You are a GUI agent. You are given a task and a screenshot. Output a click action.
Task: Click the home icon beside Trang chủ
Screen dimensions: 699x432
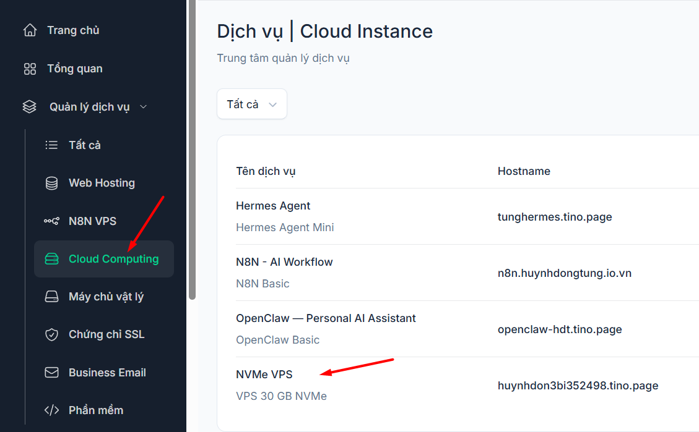click(x=30, y=30)
